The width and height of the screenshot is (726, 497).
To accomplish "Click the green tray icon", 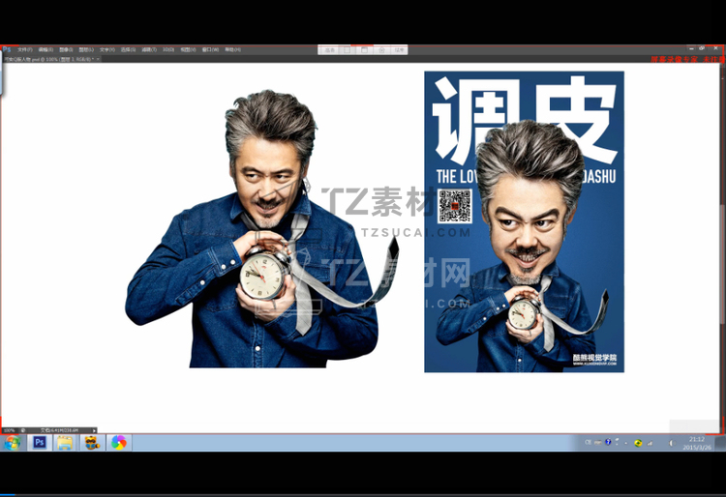I will coord(638,443).
